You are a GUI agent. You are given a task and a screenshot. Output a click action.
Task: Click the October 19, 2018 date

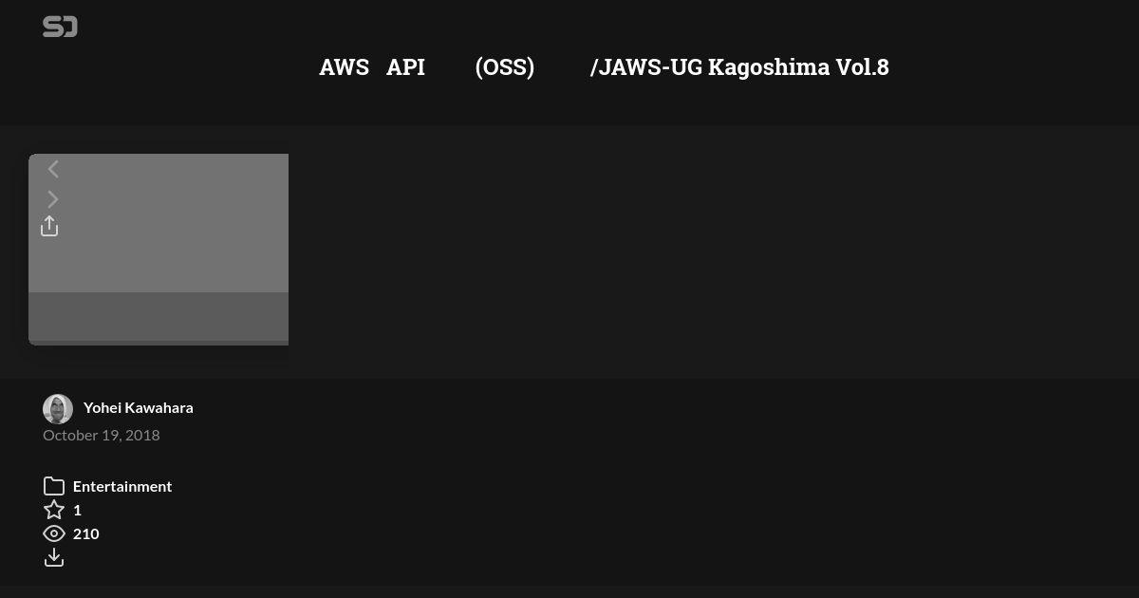[x=102, y=435]
